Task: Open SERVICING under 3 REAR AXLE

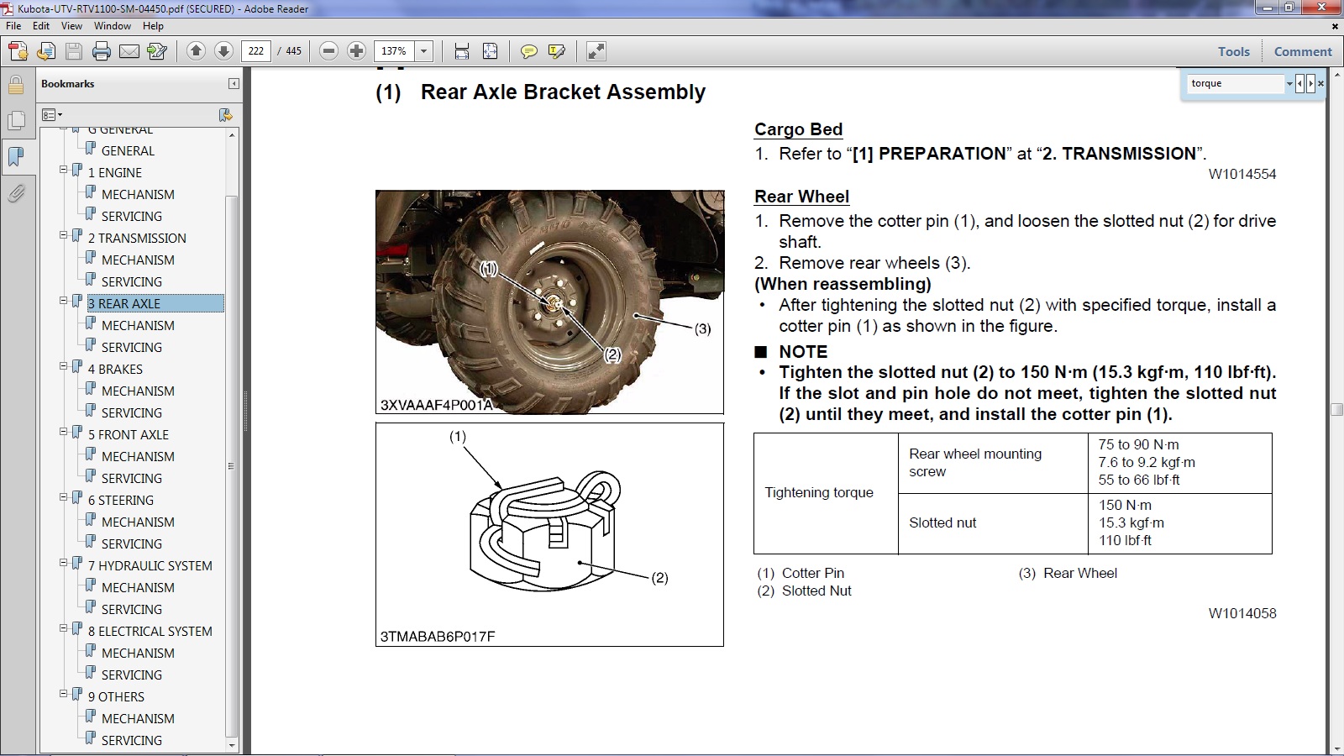Action: 132,348
